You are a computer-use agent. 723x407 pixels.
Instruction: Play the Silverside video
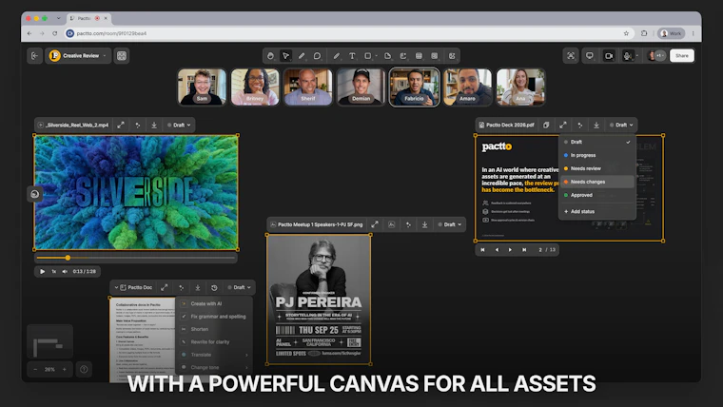pos(42,271)
